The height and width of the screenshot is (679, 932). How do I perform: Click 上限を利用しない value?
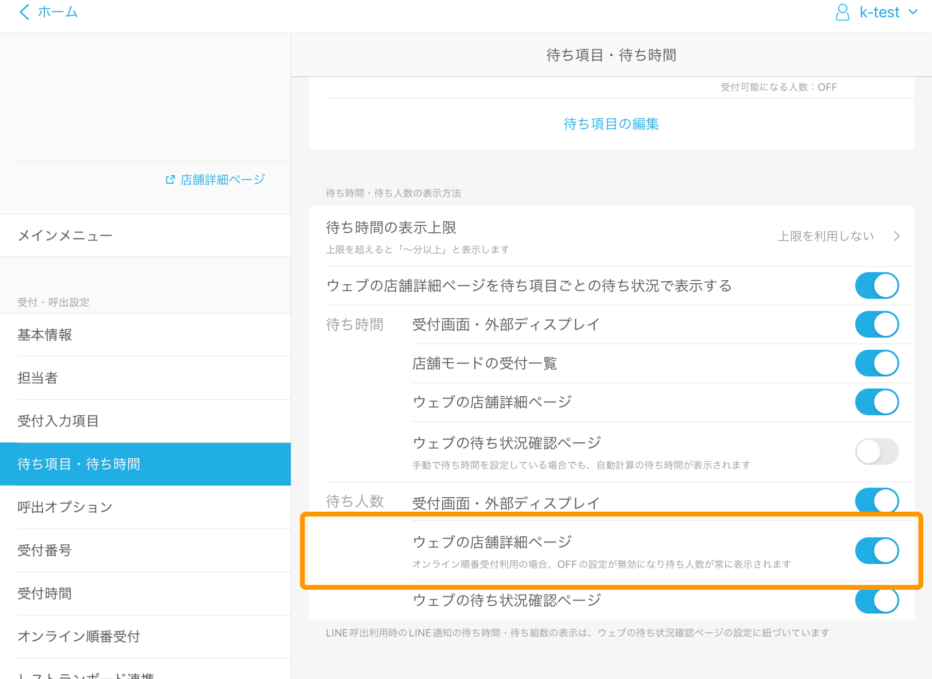coord(826,236)
